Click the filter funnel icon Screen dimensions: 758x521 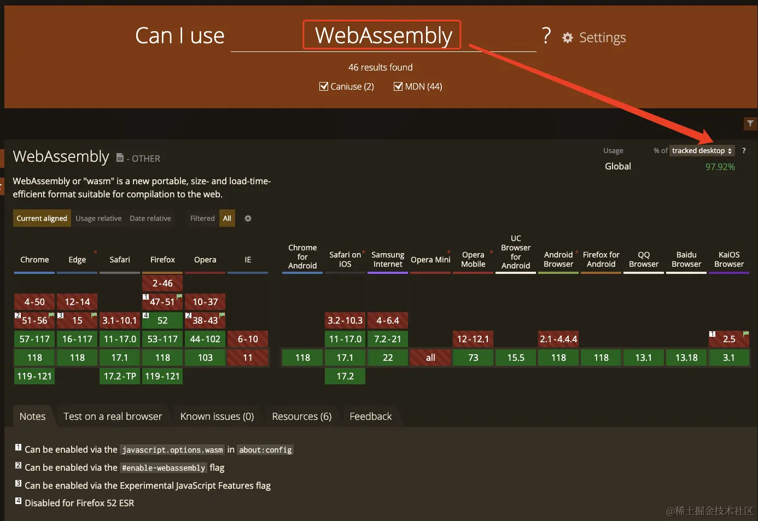coord(750,124)
